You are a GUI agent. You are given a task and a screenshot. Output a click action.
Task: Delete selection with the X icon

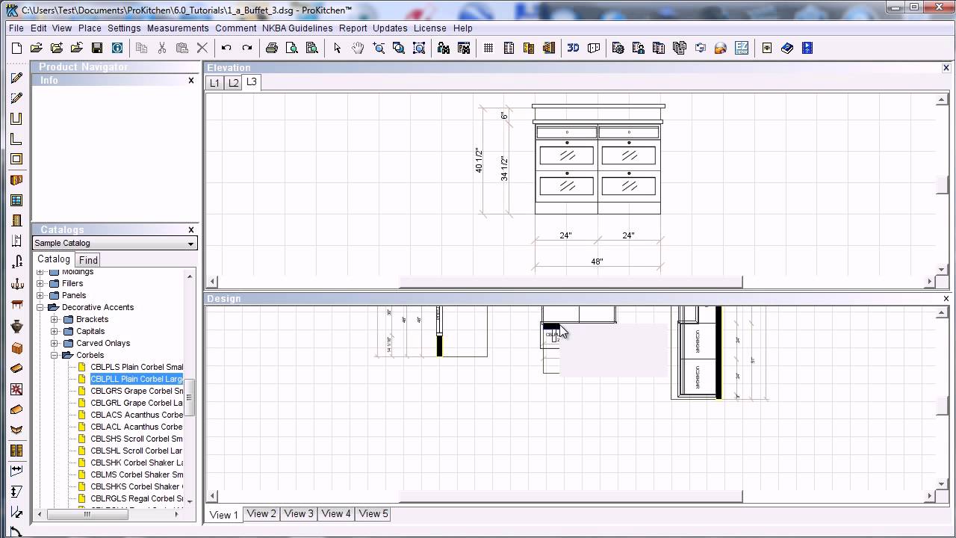(x=202, y=48)
